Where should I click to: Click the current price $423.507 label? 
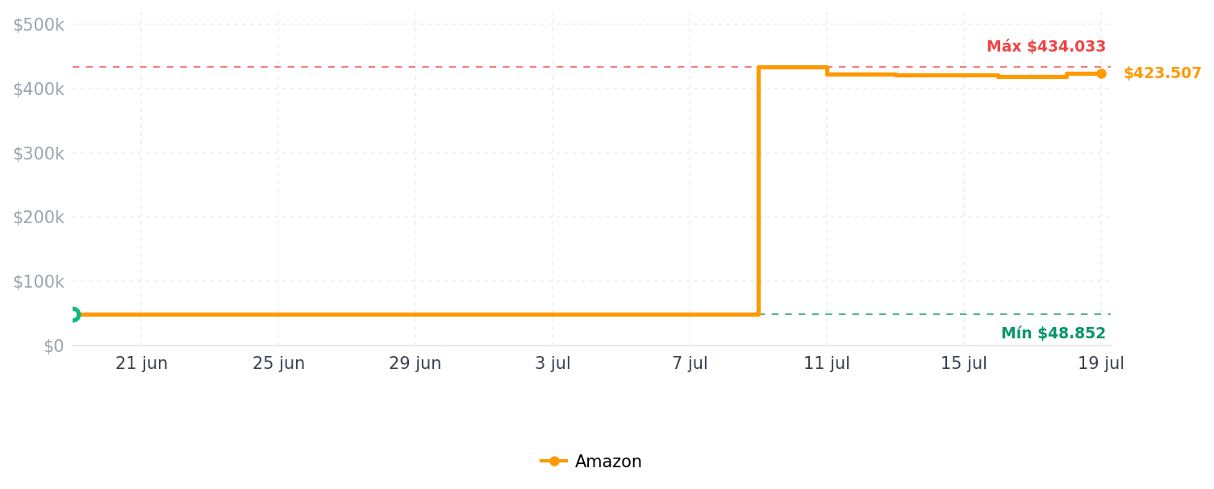click(x=1162, y=73)
